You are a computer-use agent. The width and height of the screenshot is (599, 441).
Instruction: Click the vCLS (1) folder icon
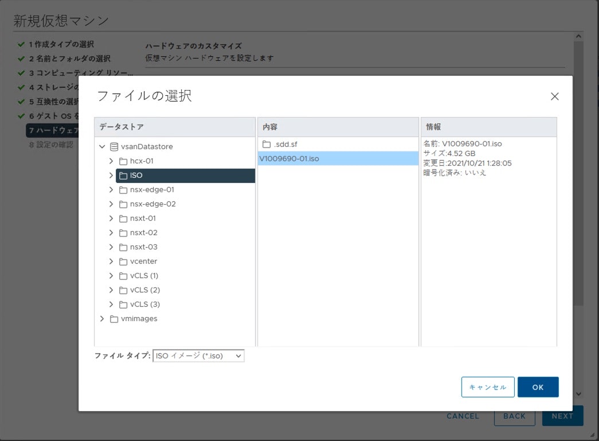[123, 276]
